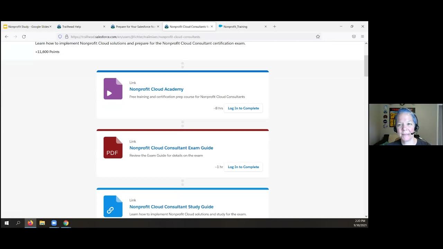Click the scrollbar up arrow
443x249 pixels.
(366, 43)
